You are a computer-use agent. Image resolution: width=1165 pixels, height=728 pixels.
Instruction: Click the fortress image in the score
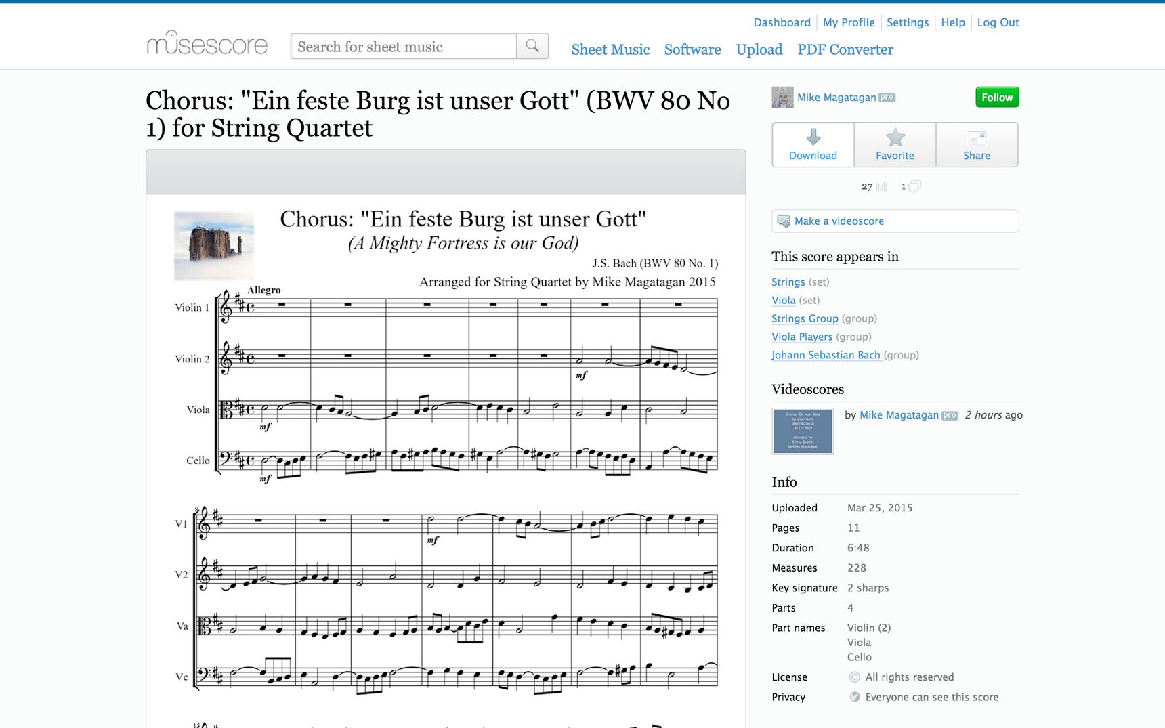pos(214,246)
